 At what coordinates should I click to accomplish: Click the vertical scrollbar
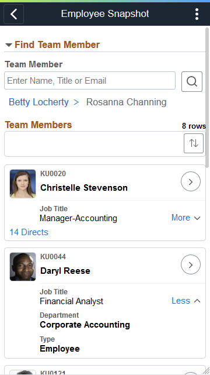point(207,98)
